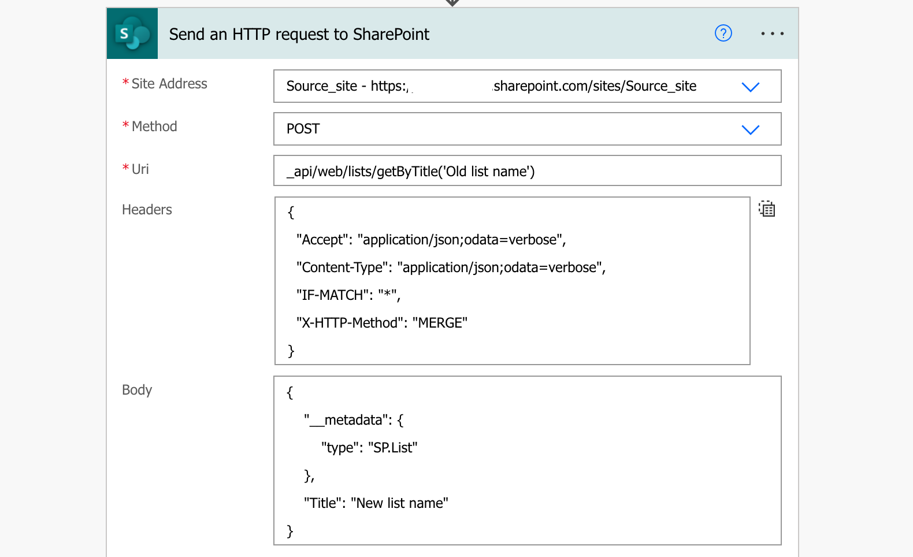Image resolution: width=913 pixels, height=557 pixels.
Task: Click the SharePoint connector icon
Action: [132, 34]
